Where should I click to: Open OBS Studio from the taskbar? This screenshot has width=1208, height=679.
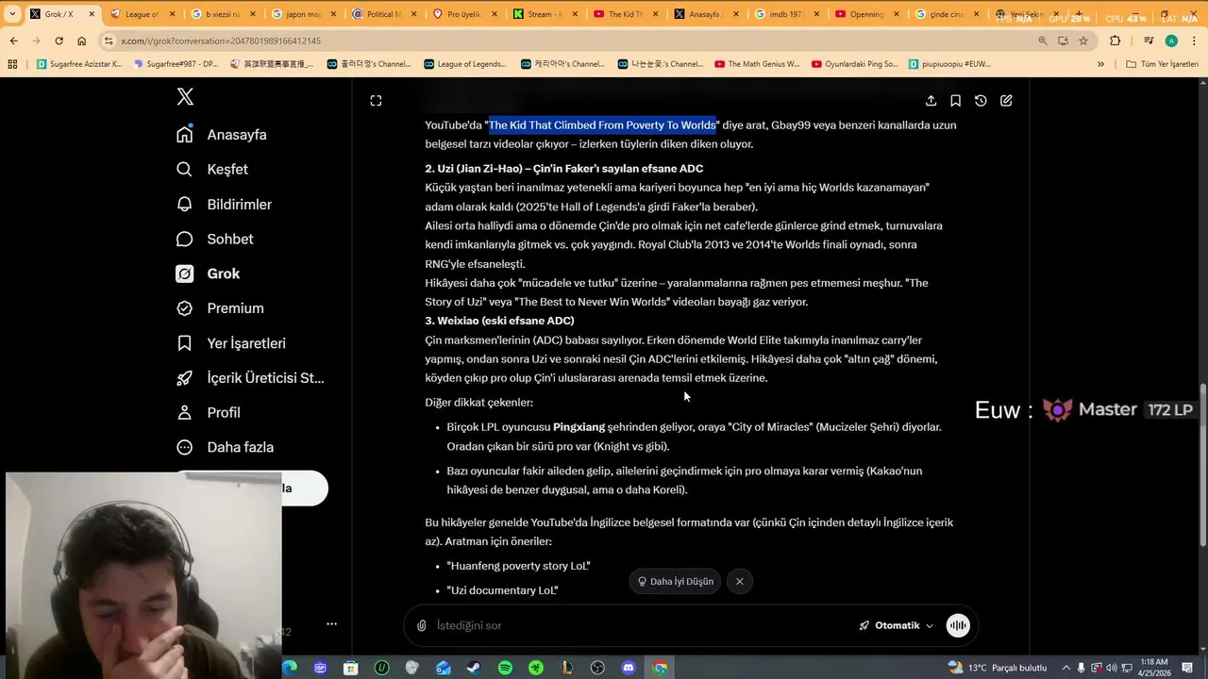pyautogui.click(x=597, y=668)
